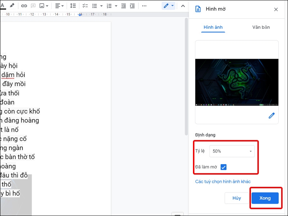Image resolution: width=288 pixels, height=216 pixels.
Task: Click the numbered list icon
Action: 109,6
